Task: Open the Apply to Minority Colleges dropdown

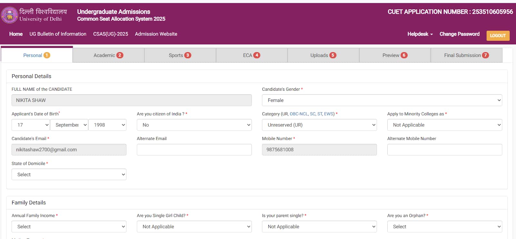Action: click(445, 125)
